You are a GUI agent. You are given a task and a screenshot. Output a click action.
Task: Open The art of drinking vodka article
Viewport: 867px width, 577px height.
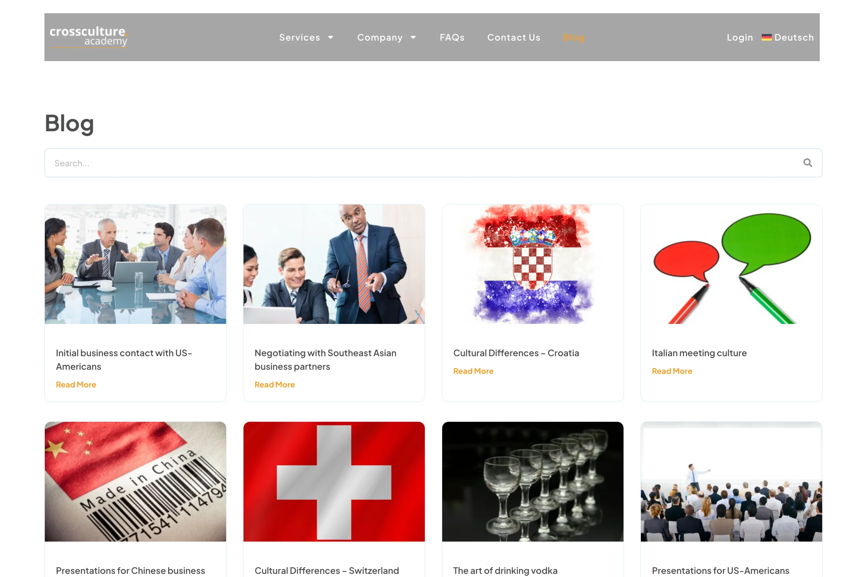click(x=505, y=570)
